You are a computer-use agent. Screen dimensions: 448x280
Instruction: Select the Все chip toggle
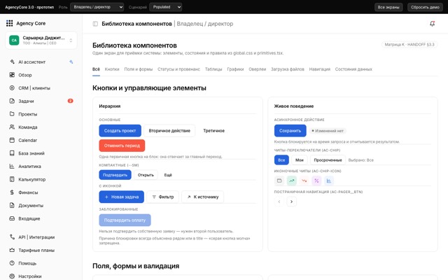[281, 160]
